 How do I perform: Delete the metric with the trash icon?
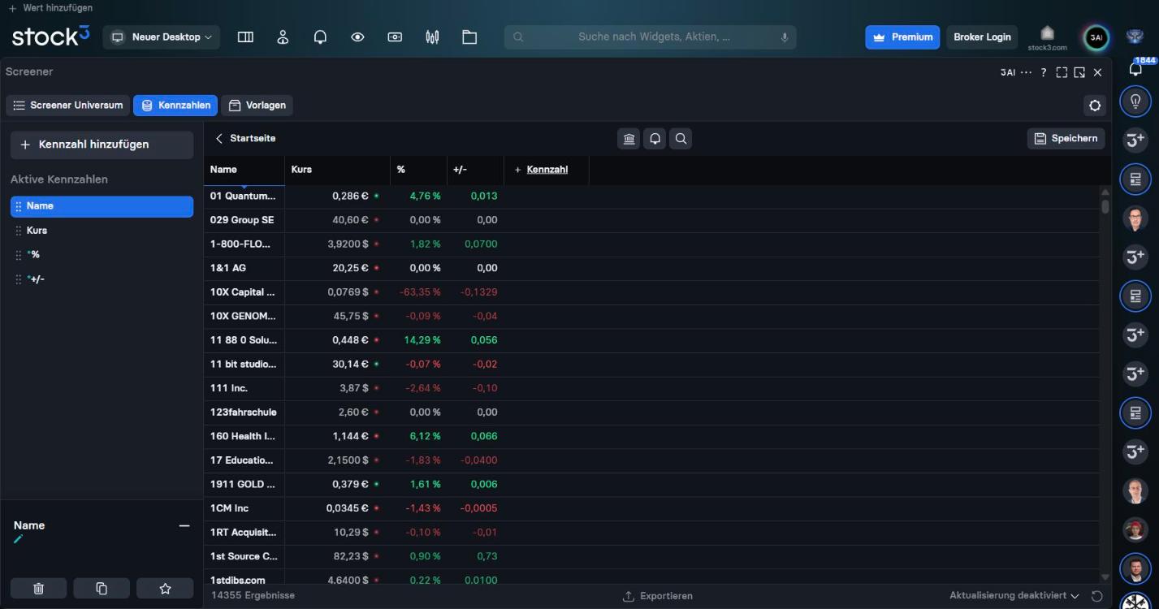pos(38,589)
